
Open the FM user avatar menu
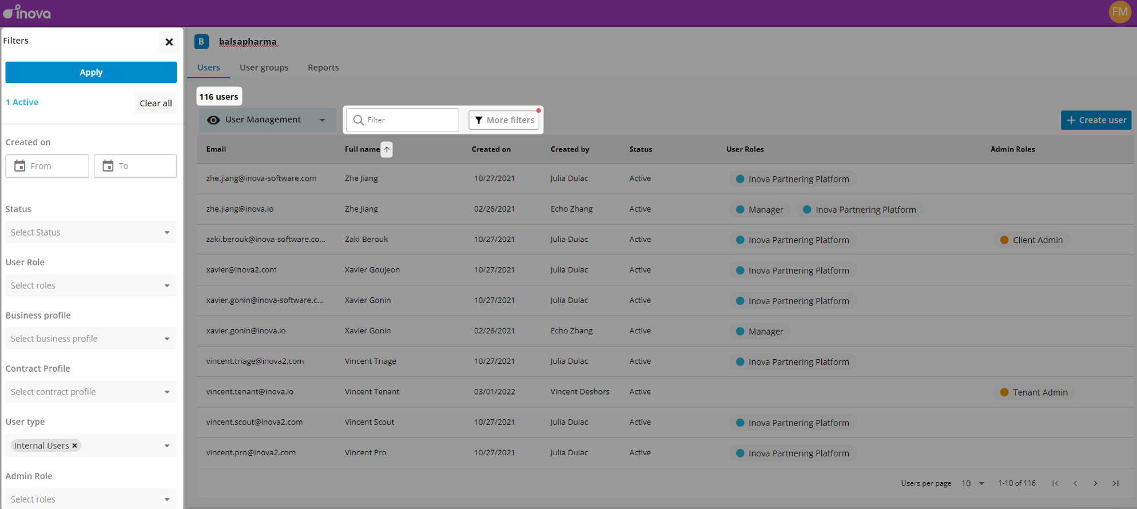(x=1120, y=12)
